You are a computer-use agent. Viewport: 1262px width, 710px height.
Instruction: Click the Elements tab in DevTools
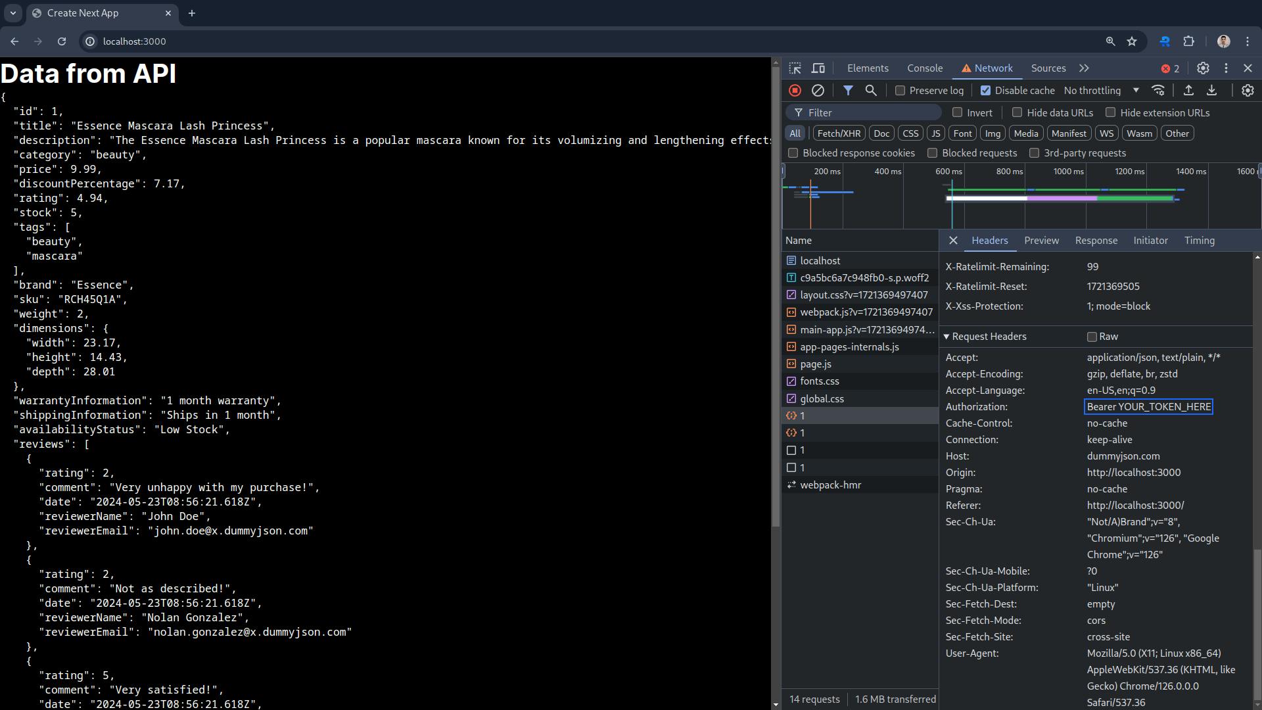click(x=867, y=68)
